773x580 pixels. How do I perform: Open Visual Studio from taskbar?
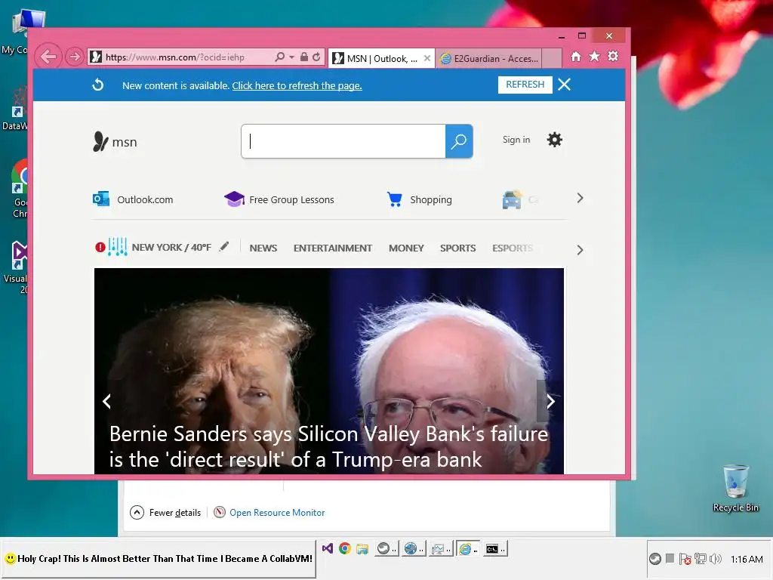pos(328,548)
